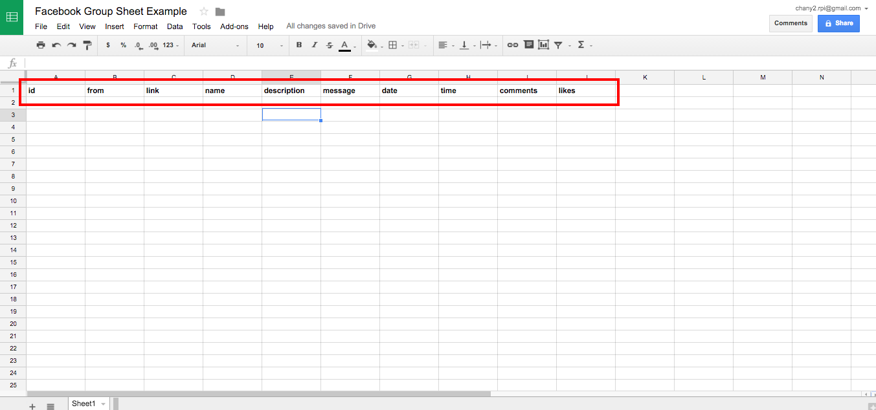Click the Redo arrow
This screenshot has height=410, width=876.
click(72, 45)
